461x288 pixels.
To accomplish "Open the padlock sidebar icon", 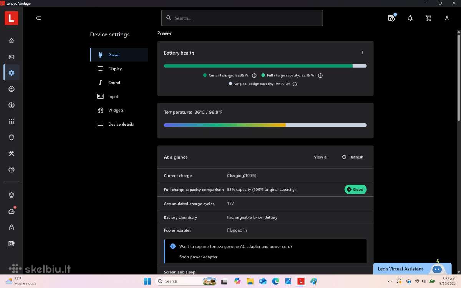I will [12, 227].
